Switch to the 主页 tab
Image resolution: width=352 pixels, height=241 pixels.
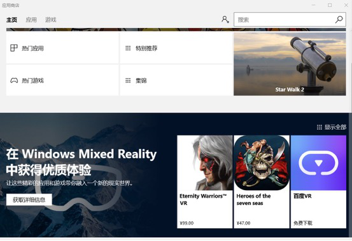point(11,20)
